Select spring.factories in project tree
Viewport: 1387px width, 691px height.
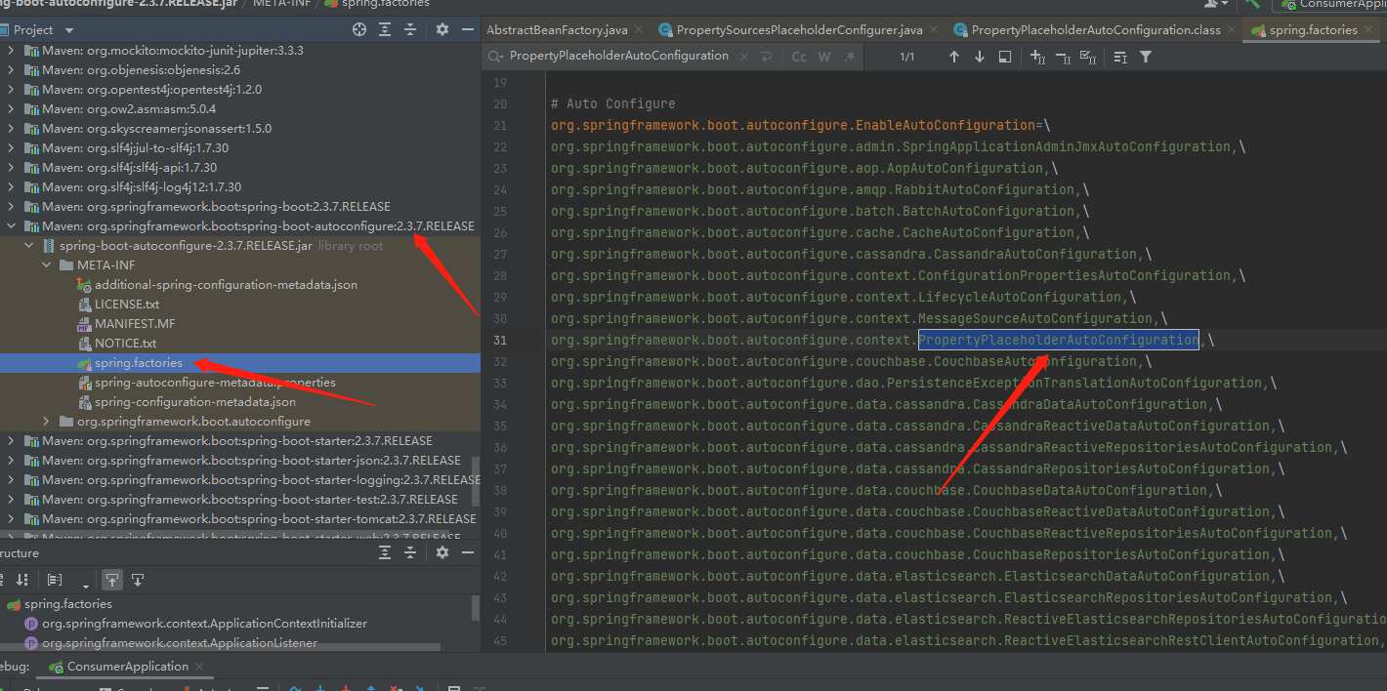pyautogui.click(x=139, y=362)
